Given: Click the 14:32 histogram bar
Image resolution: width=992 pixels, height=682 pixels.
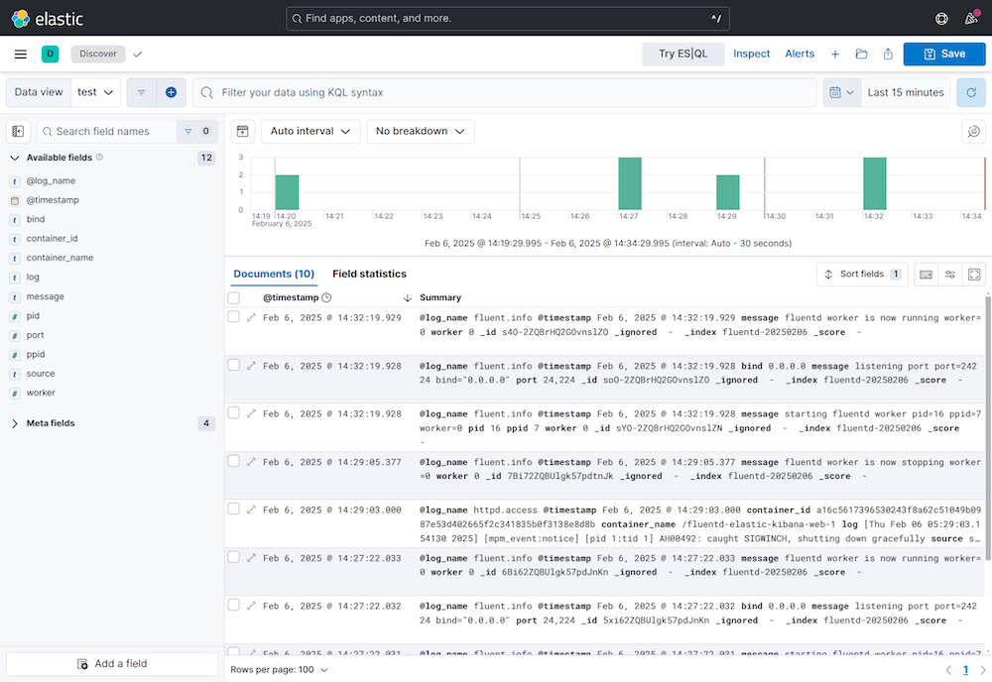Looking at the screenshot, I should point(874,183).
